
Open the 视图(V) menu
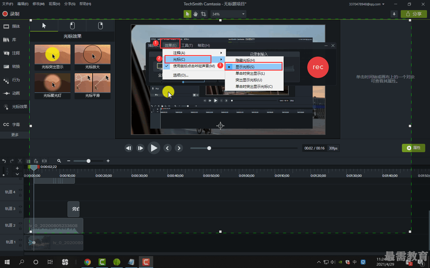pos(54,4)
